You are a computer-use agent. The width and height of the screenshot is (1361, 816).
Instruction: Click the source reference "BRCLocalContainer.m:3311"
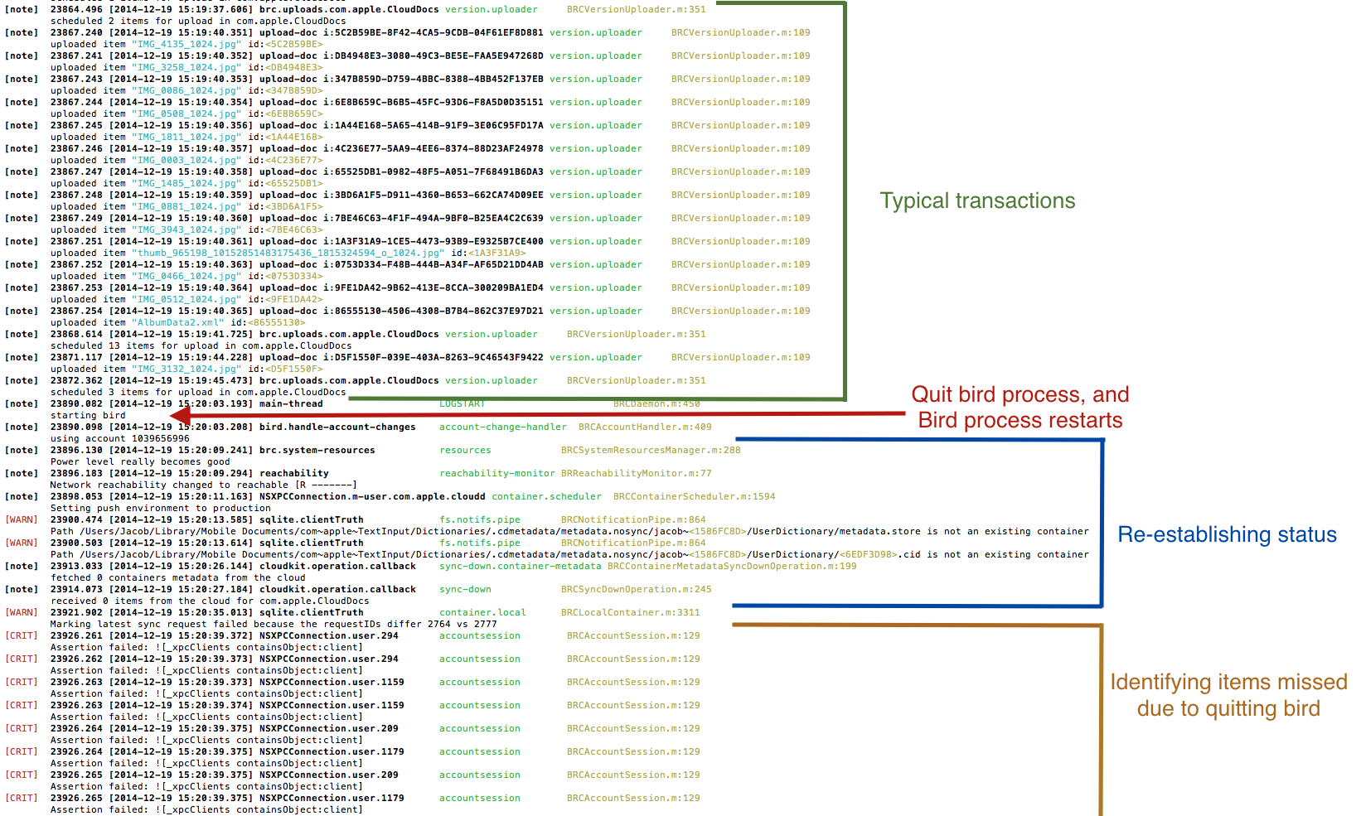(631, 613)
